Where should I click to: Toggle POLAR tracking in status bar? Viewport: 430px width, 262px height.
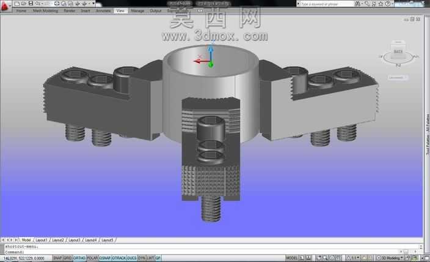(92, 258)
